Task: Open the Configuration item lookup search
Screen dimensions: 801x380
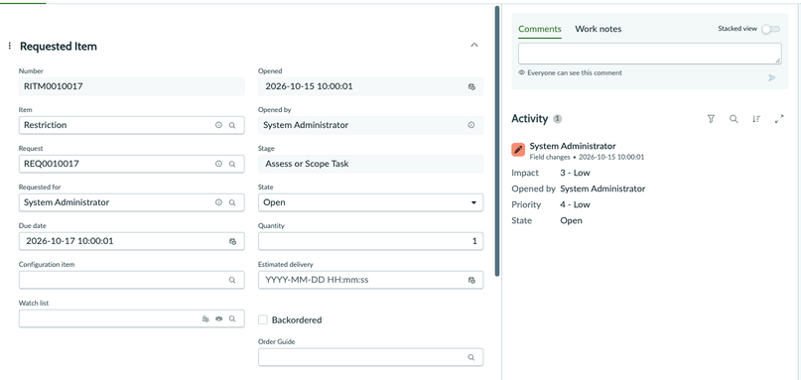Action: coord(232,280)
